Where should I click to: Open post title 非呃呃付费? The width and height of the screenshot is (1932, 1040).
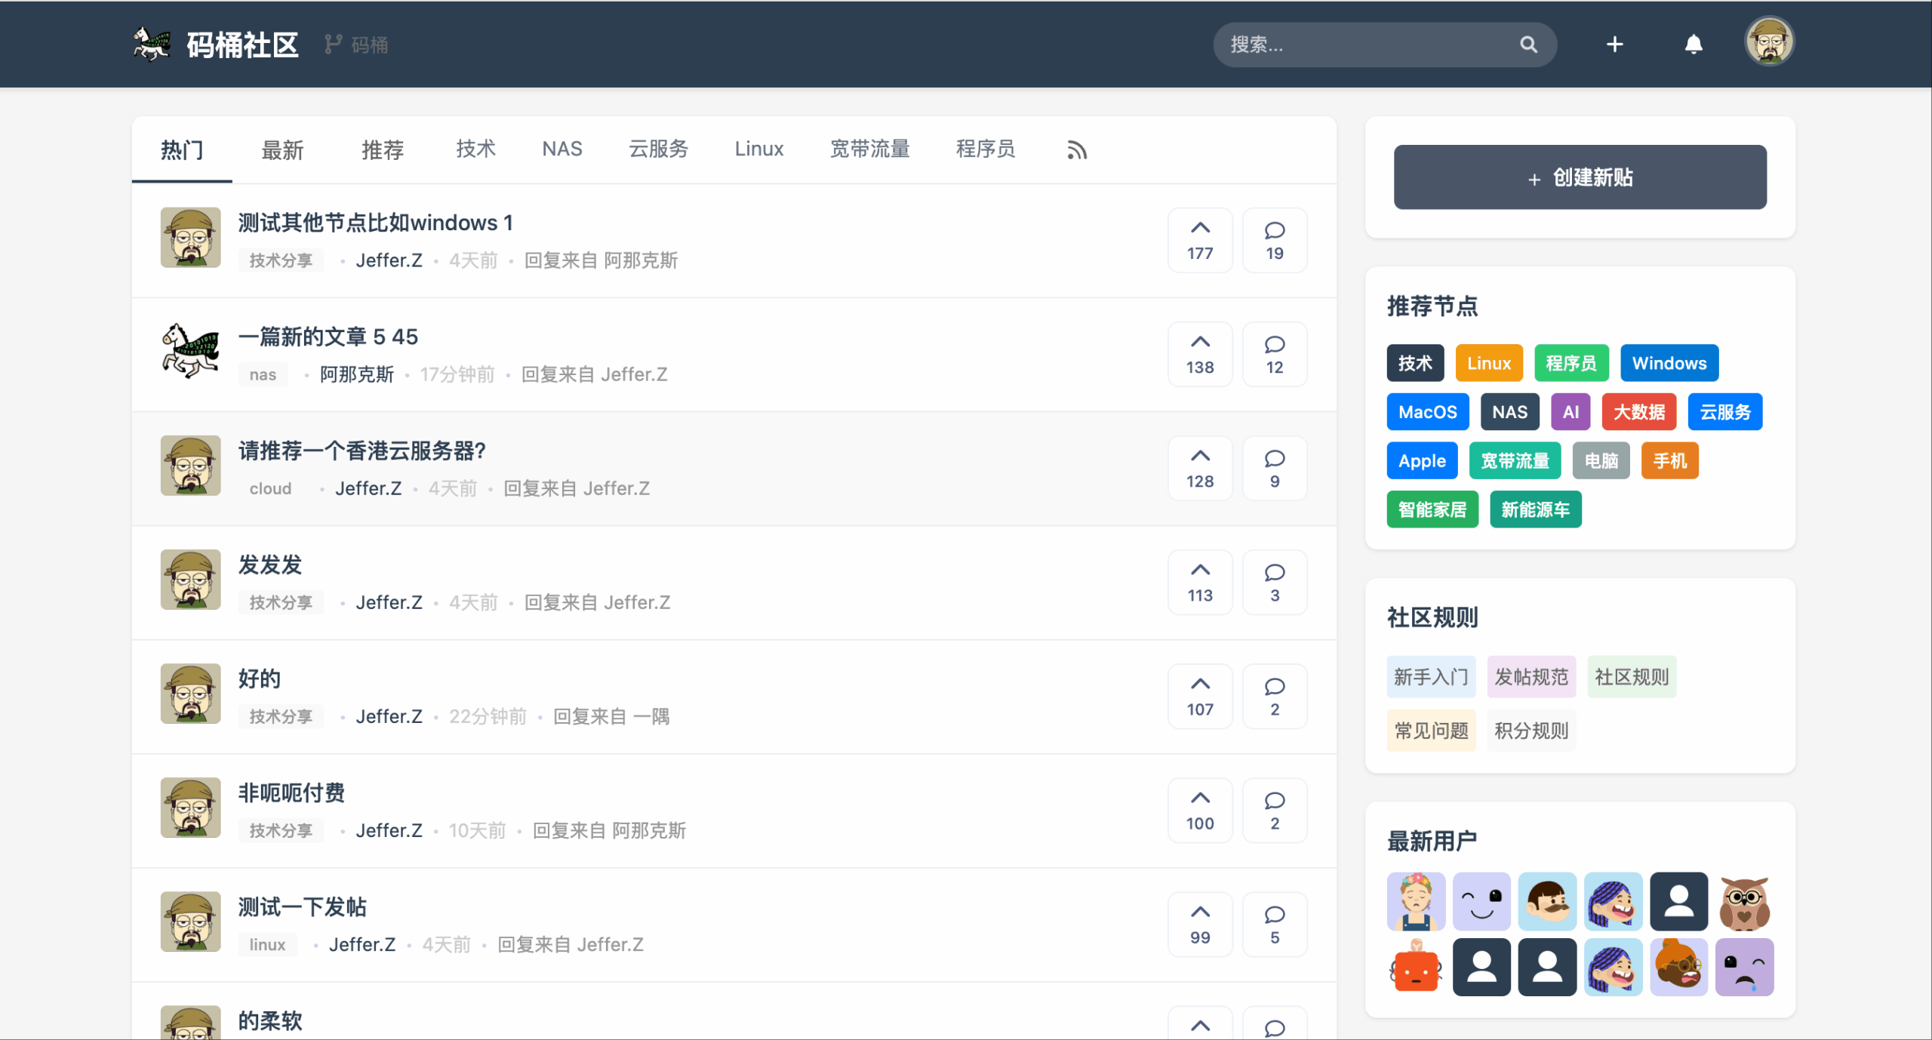[x=291, y=792]
